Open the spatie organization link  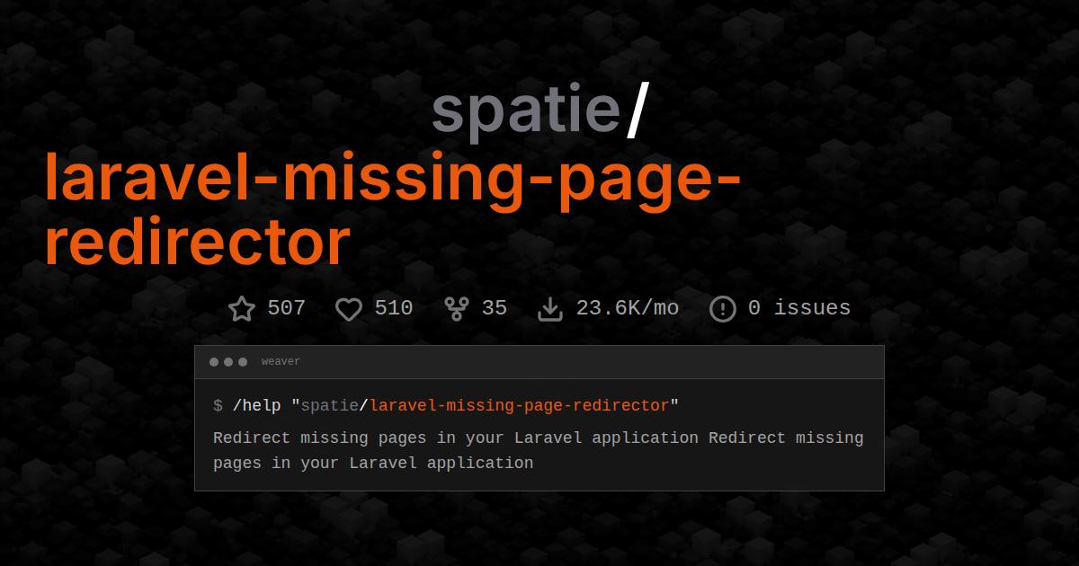click(525, 108)
